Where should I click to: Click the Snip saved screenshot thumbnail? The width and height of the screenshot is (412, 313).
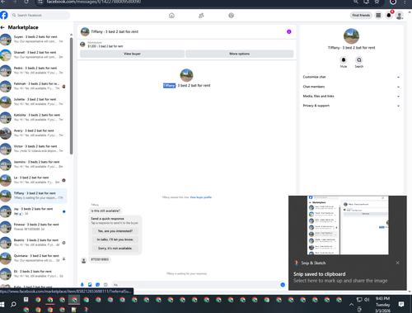(348, 225)
